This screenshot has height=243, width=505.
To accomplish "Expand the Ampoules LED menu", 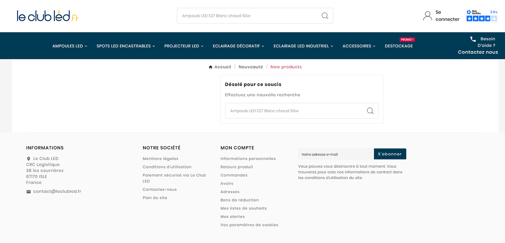I will point(70,46).
